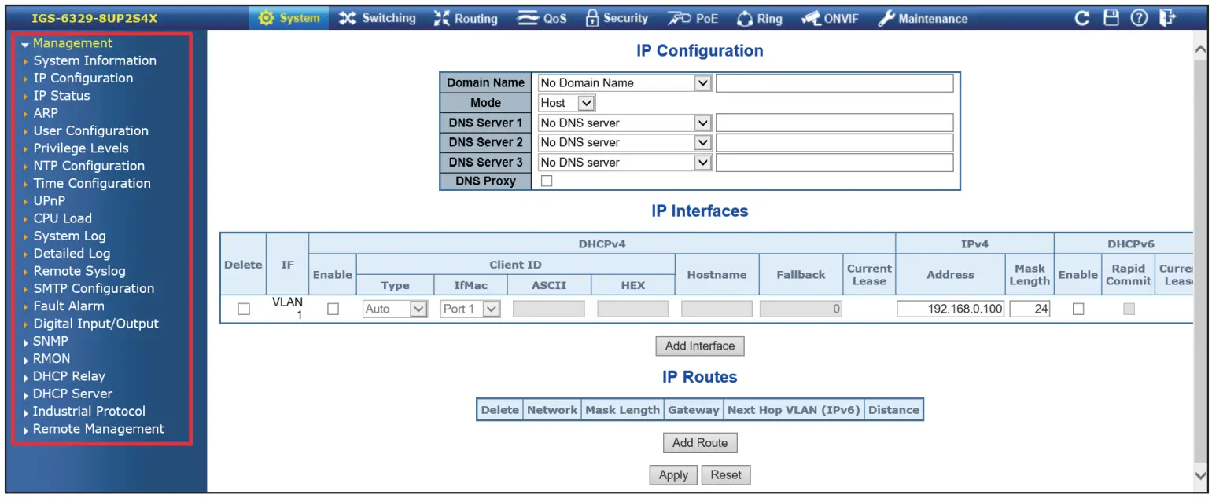Open the Routing menu tab

pos(466,18)
